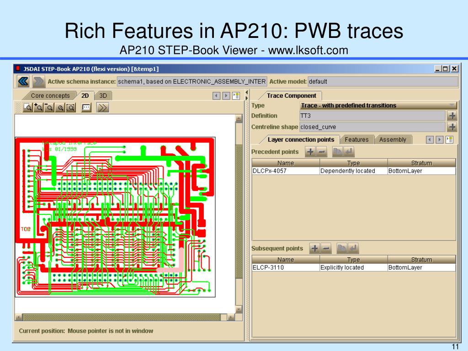Click BottomLayer cell in DLCPx-4057 row

pos(421,171)
